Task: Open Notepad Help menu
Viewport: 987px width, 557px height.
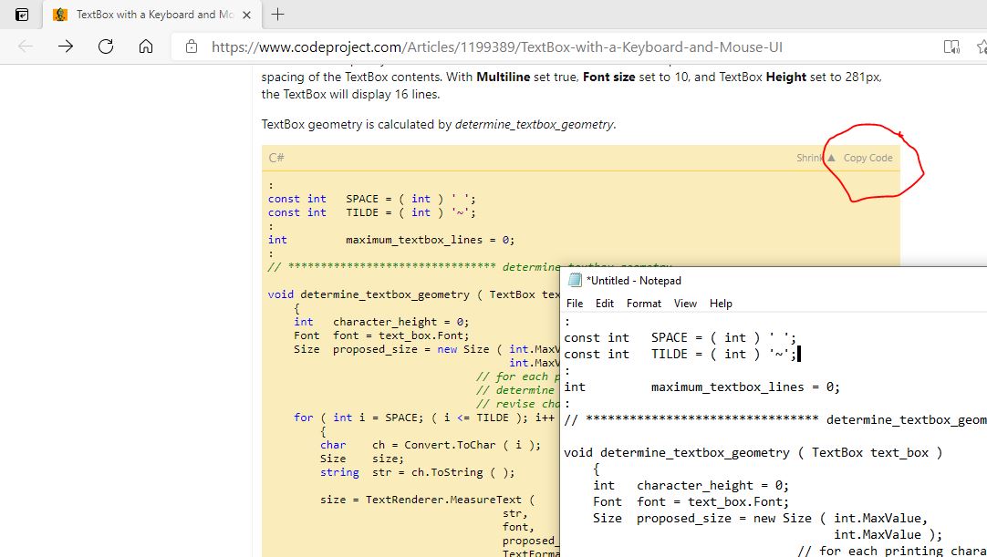Action: pos(721,304)
